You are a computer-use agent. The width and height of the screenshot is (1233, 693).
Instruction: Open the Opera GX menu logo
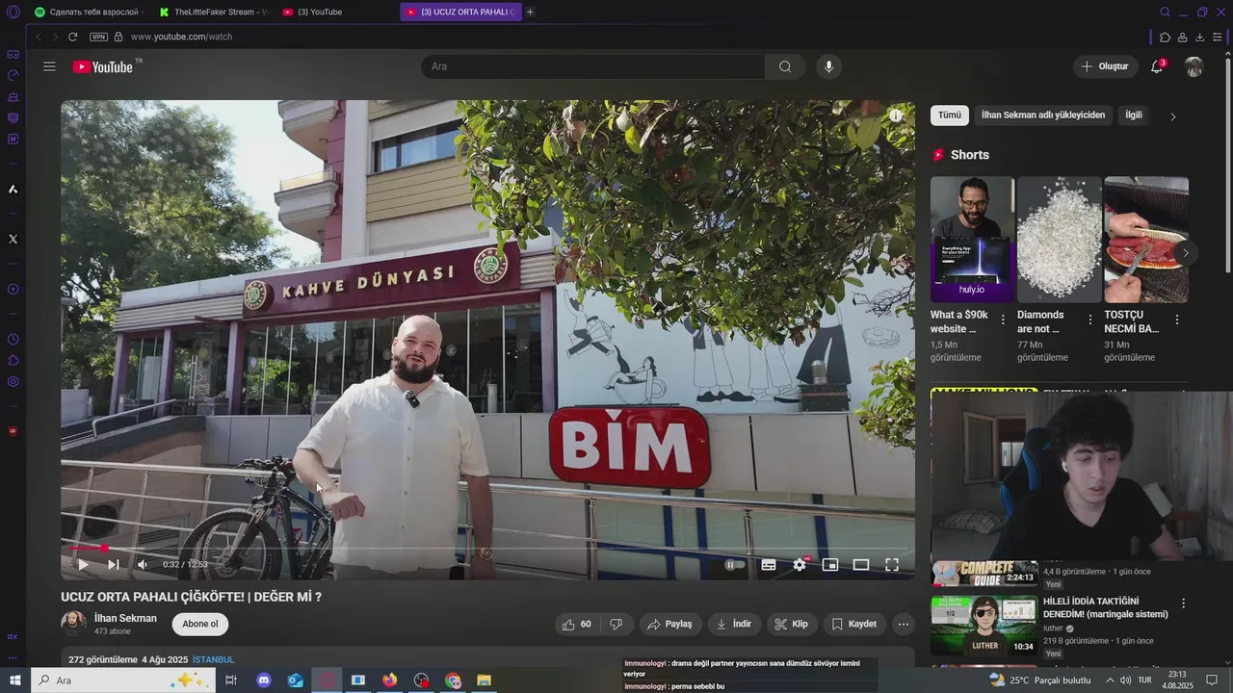click(13, 12)
